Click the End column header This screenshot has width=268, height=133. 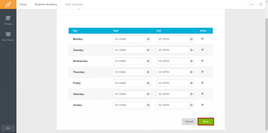(159, 31)
